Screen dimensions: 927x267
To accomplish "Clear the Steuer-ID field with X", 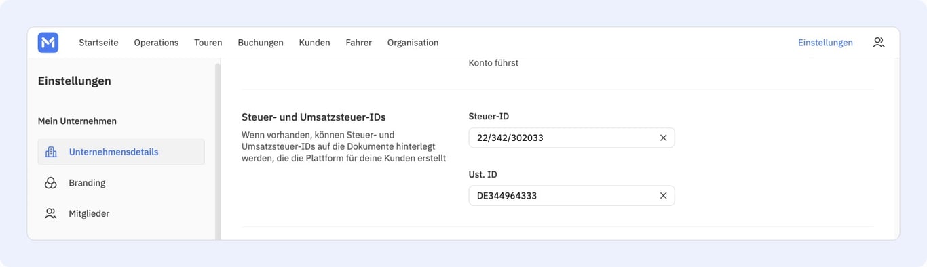I will 664,138.
